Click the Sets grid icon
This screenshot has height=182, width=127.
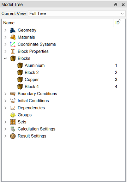click(x=13, y=122)
